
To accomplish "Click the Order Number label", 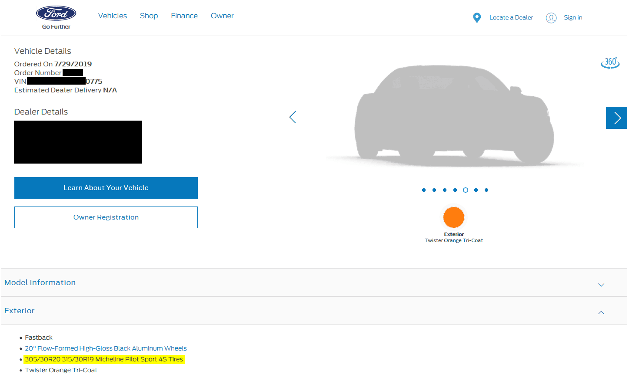I will click(38, 73).
